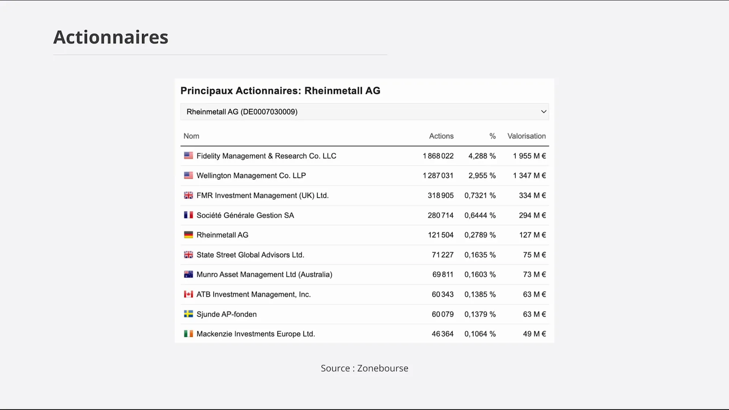Click the percentage 0,6444 %

coord(480,215)
